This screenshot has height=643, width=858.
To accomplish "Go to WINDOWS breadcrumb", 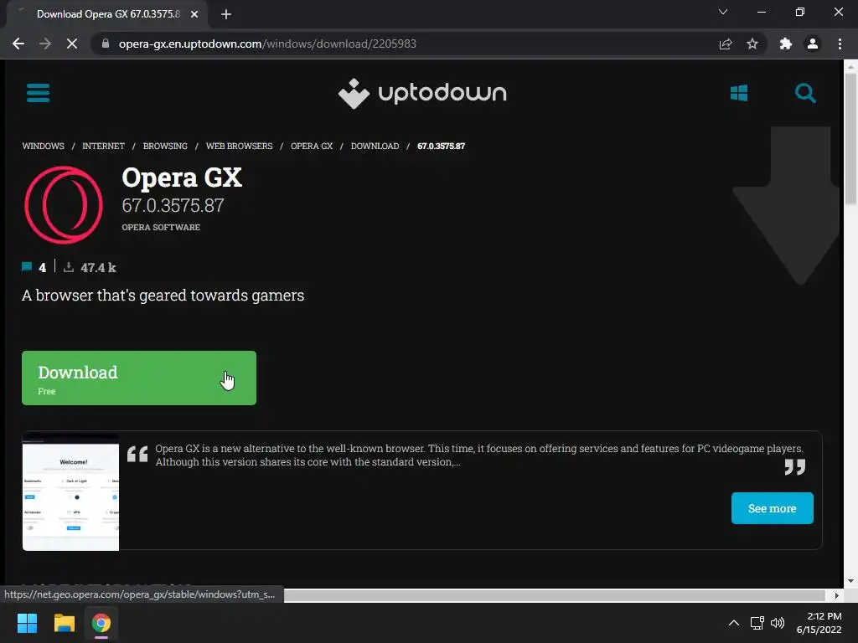I will (44, 146).
